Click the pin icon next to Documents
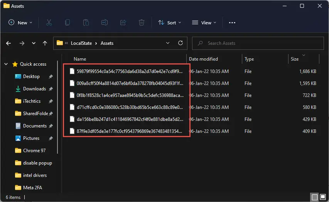329x202 pixels. [x=51, y=126]
